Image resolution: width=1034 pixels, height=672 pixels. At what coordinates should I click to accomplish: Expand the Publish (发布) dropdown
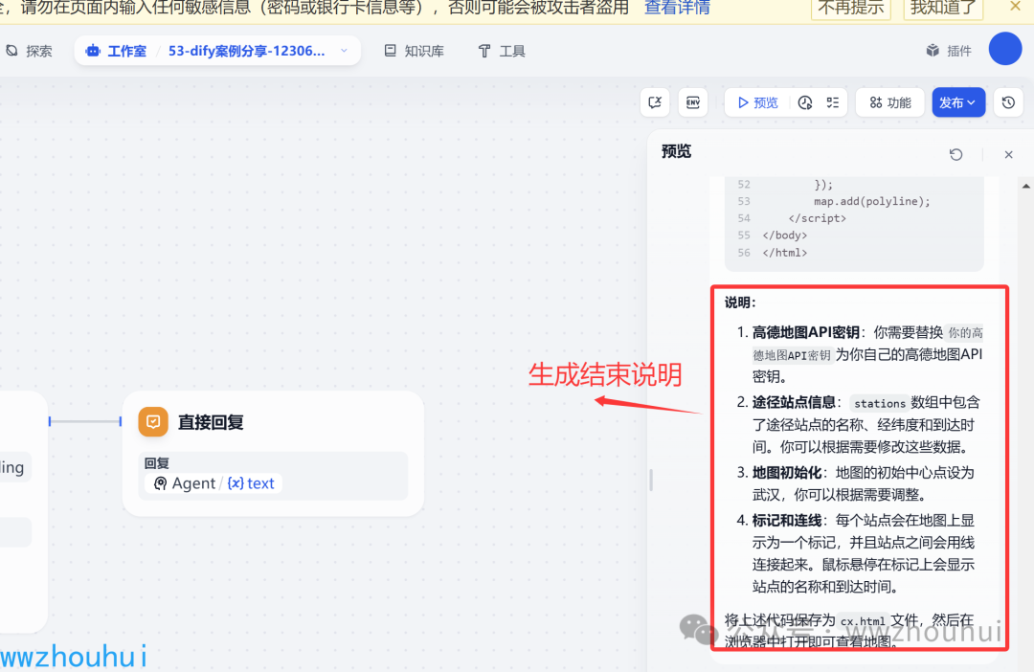point(958,102)
